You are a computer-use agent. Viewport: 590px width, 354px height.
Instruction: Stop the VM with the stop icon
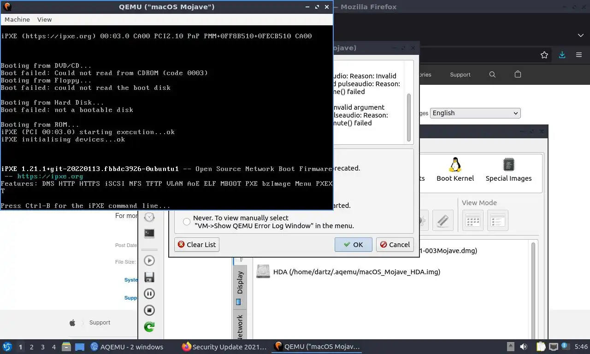coord(149,310)
